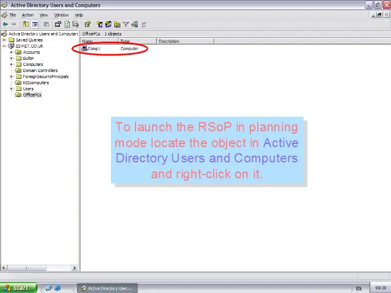Create a new user with the toolbar icon
Image resolution: width=391 pixels, height=293 pixels.
tap(100, 24)
